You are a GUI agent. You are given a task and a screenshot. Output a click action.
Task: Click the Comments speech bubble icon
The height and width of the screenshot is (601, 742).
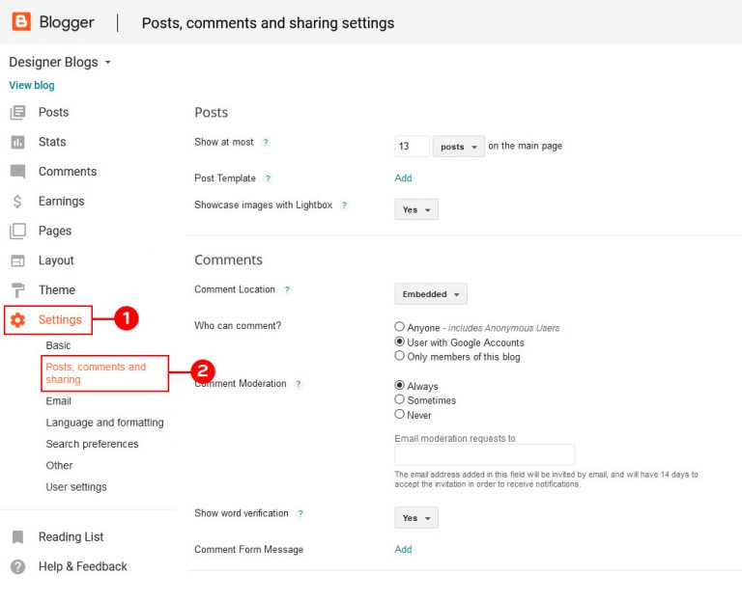point(17,172)
